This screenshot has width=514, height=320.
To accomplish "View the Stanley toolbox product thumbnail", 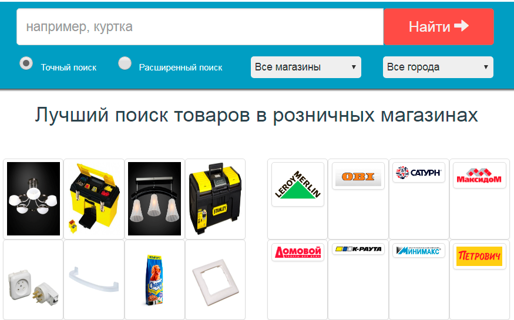I will point(215,199).
